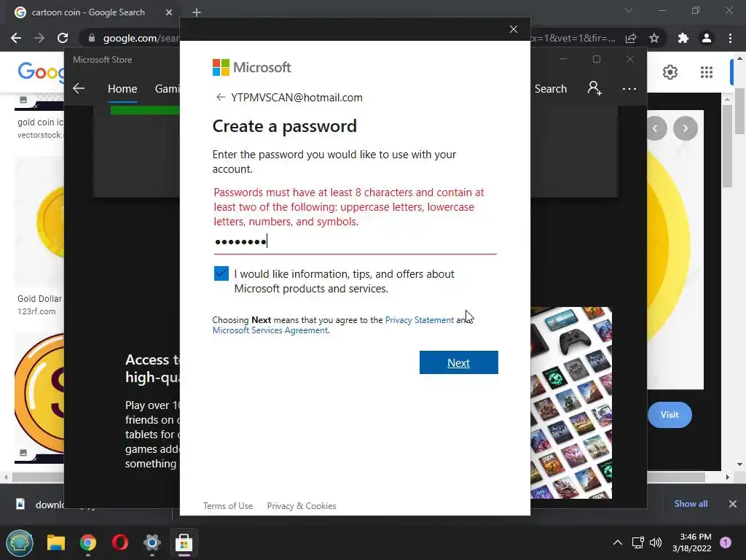This screenshot has height=560, width=746.
Task: Click the Next button in Microsoft dialog
Action: (459, 362)
